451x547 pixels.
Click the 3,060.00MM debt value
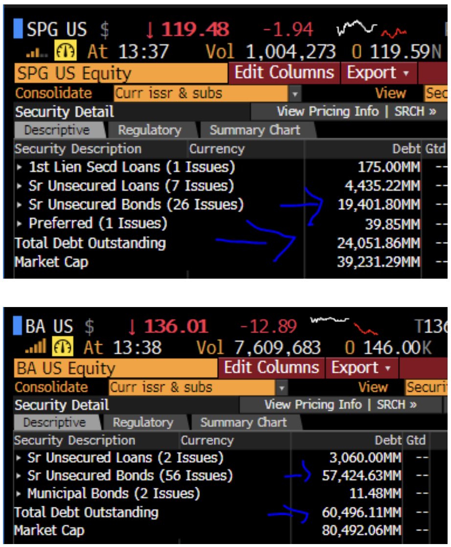tap(365, 458)
